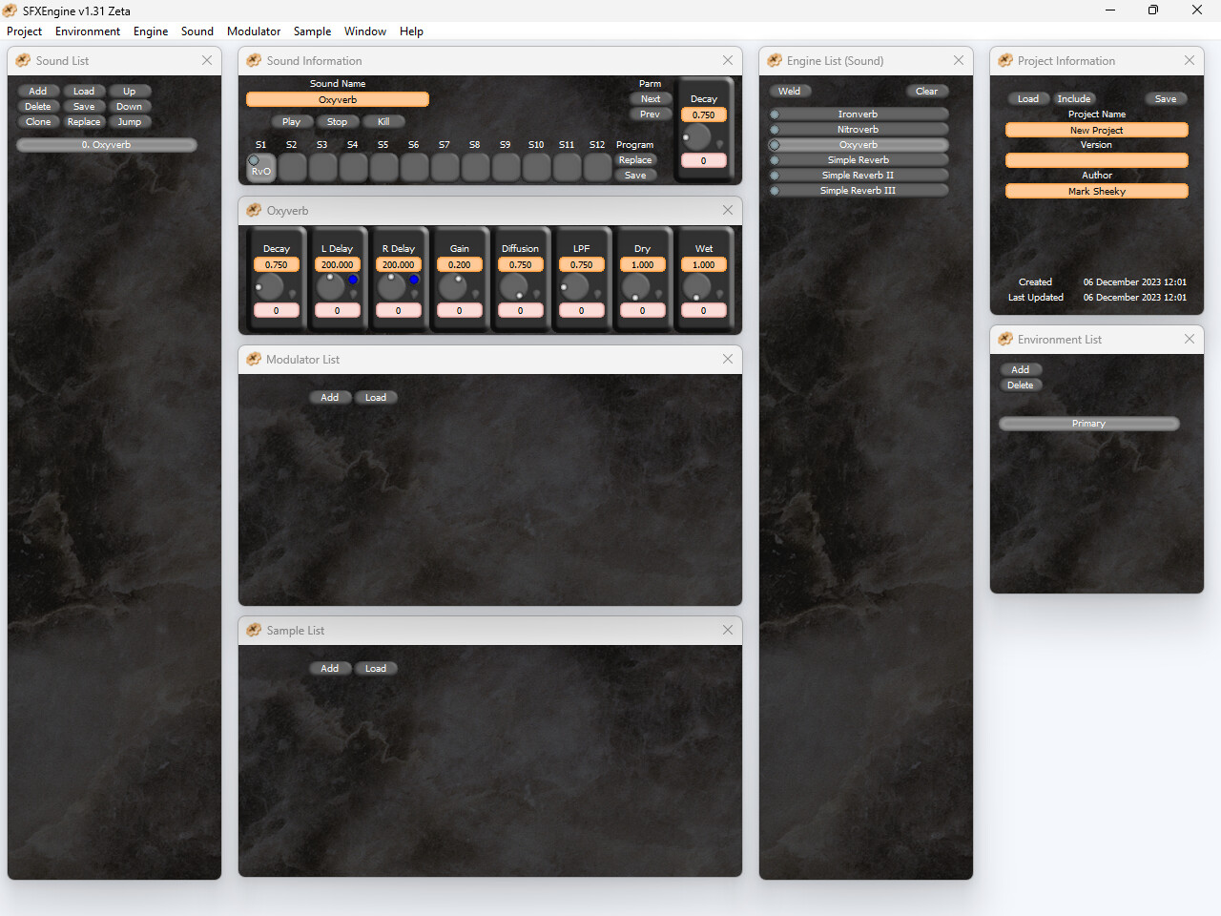Toggle the indicator light next to Ironverb
The width and height of the screenshot is (1221, 916).
pyautogui.click(x=774, y=114)
